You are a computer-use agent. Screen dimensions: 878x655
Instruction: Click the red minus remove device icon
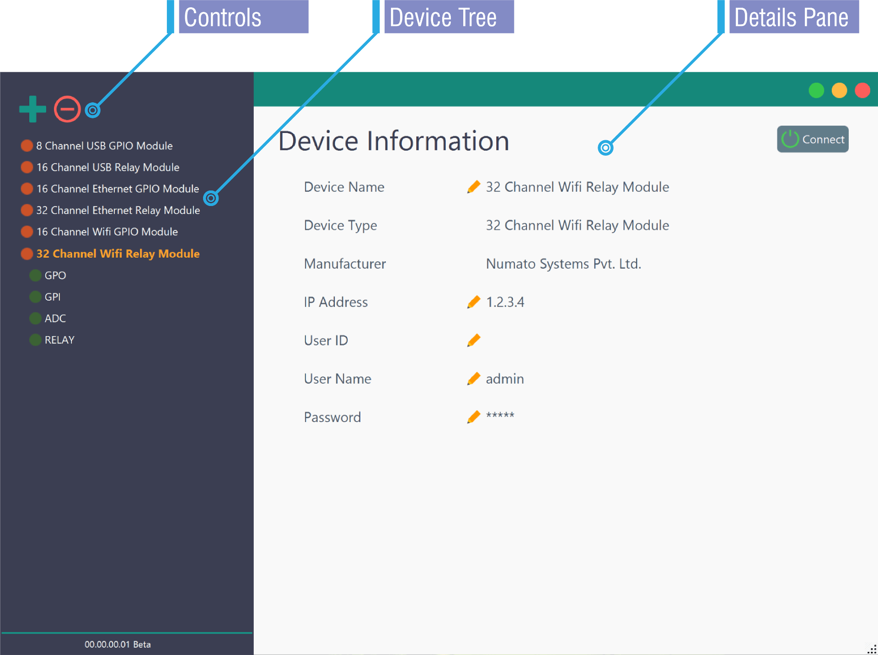(x=67, y=109)
